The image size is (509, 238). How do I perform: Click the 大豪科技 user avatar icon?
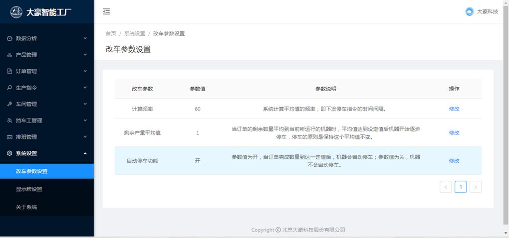[x=469, y=11]
